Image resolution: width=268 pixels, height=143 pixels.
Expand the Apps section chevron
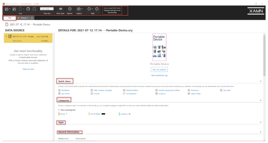click(261, 122)
